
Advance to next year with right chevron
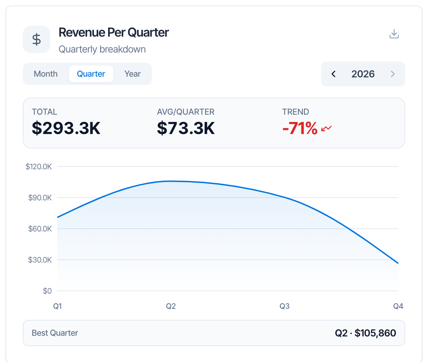pyautogui.click(x=392, y=74)
